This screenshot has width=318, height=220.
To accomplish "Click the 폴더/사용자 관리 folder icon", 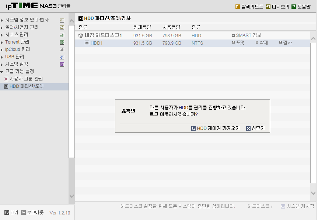I will coord(62,28).
